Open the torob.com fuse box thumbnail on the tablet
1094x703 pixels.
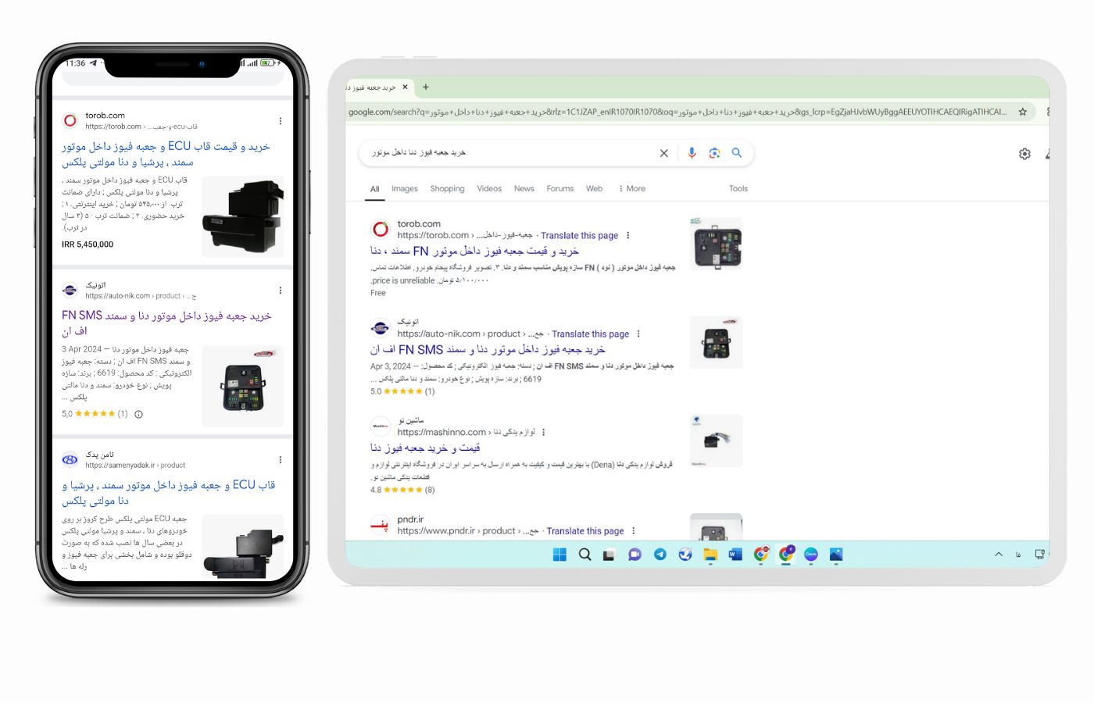(717, 244)
